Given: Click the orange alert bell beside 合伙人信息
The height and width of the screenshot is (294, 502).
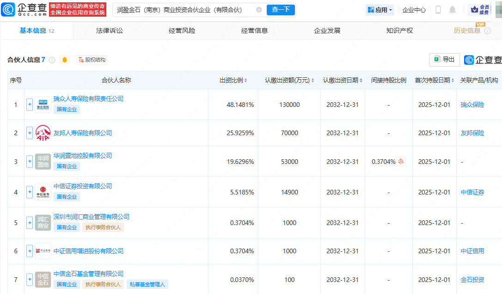Looking at the screenshot, I should (x=65, y=60).
